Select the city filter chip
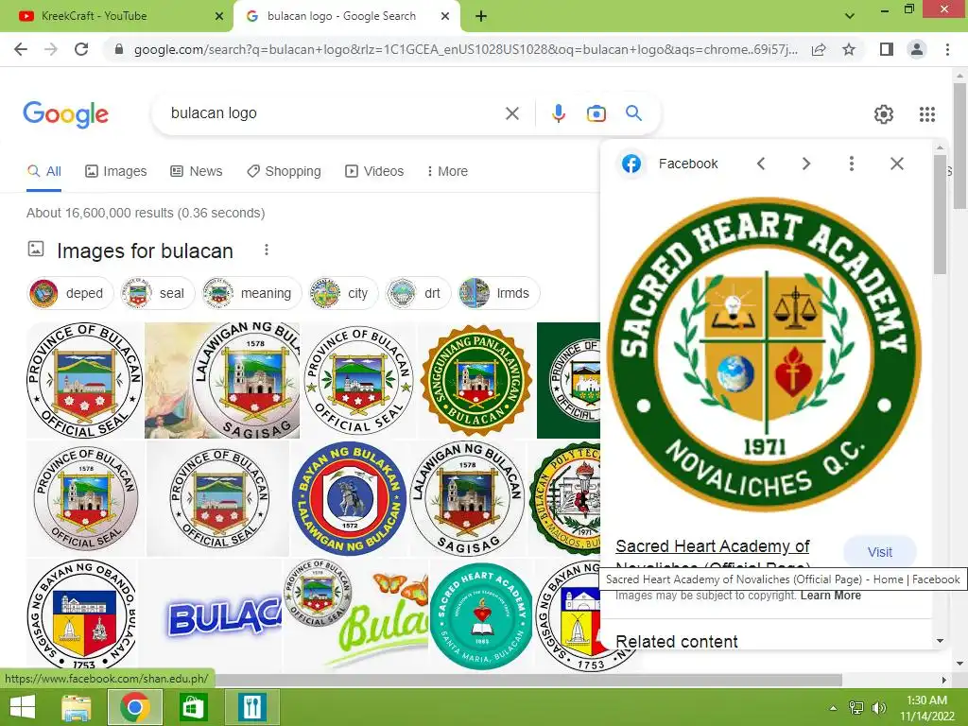The image size is (968, 726). [x=342, y=293]
